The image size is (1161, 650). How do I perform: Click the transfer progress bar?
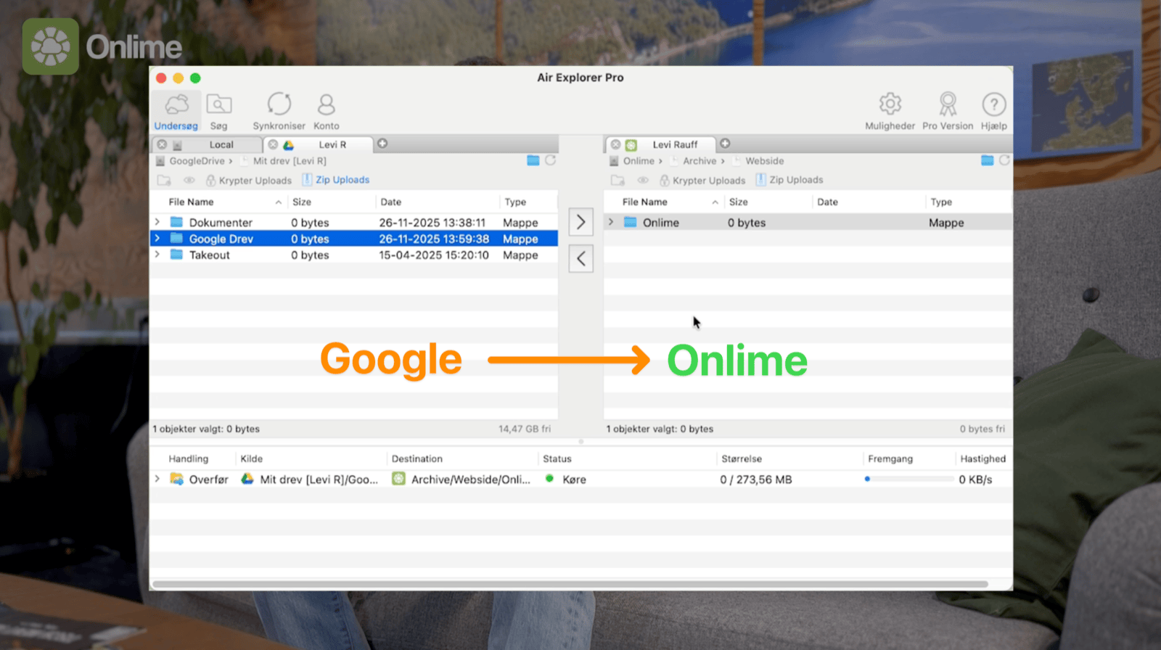click(909, 479)
